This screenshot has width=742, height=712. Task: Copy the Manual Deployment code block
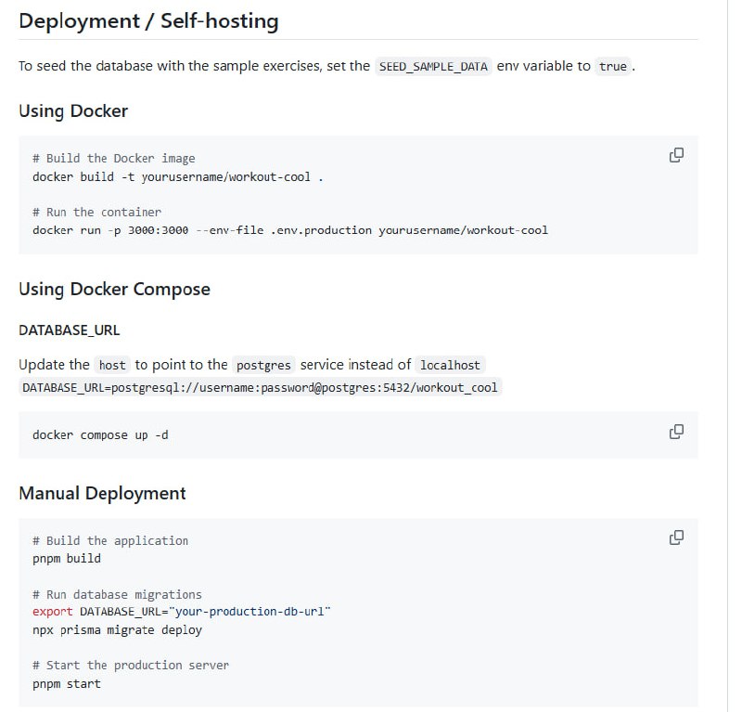676,537
